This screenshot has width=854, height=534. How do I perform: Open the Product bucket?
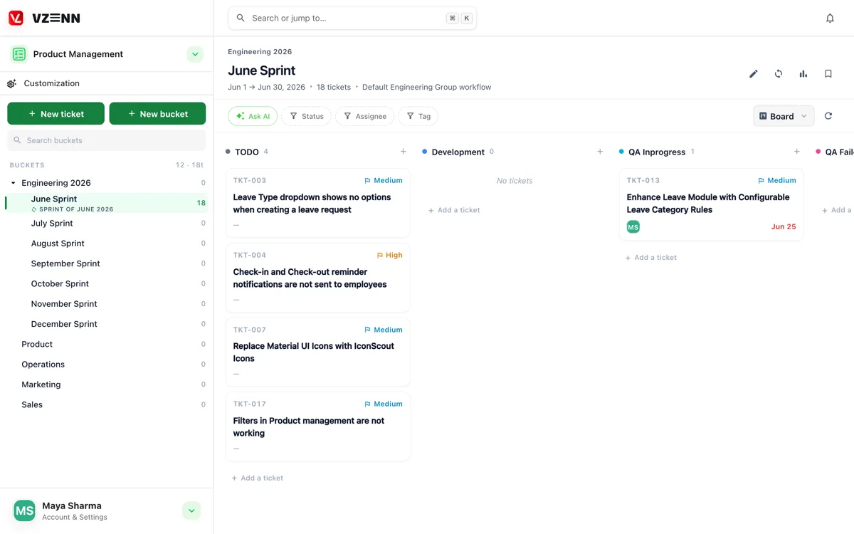(x=107, y=344)
